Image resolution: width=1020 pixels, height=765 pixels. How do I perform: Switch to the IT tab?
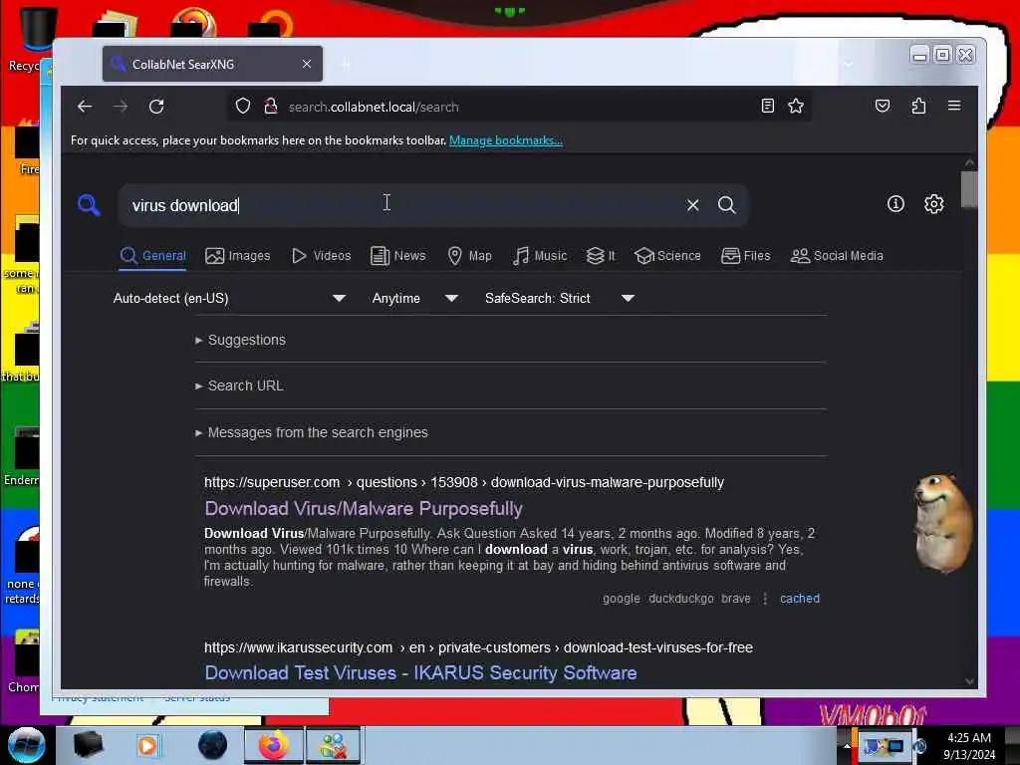pyautogui.click(x=601, y=256)
